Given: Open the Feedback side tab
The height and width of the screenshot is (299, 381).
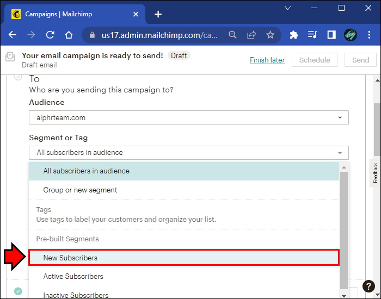Looking at the screenshot, I should pyautogui.click(x=375, y=173).
